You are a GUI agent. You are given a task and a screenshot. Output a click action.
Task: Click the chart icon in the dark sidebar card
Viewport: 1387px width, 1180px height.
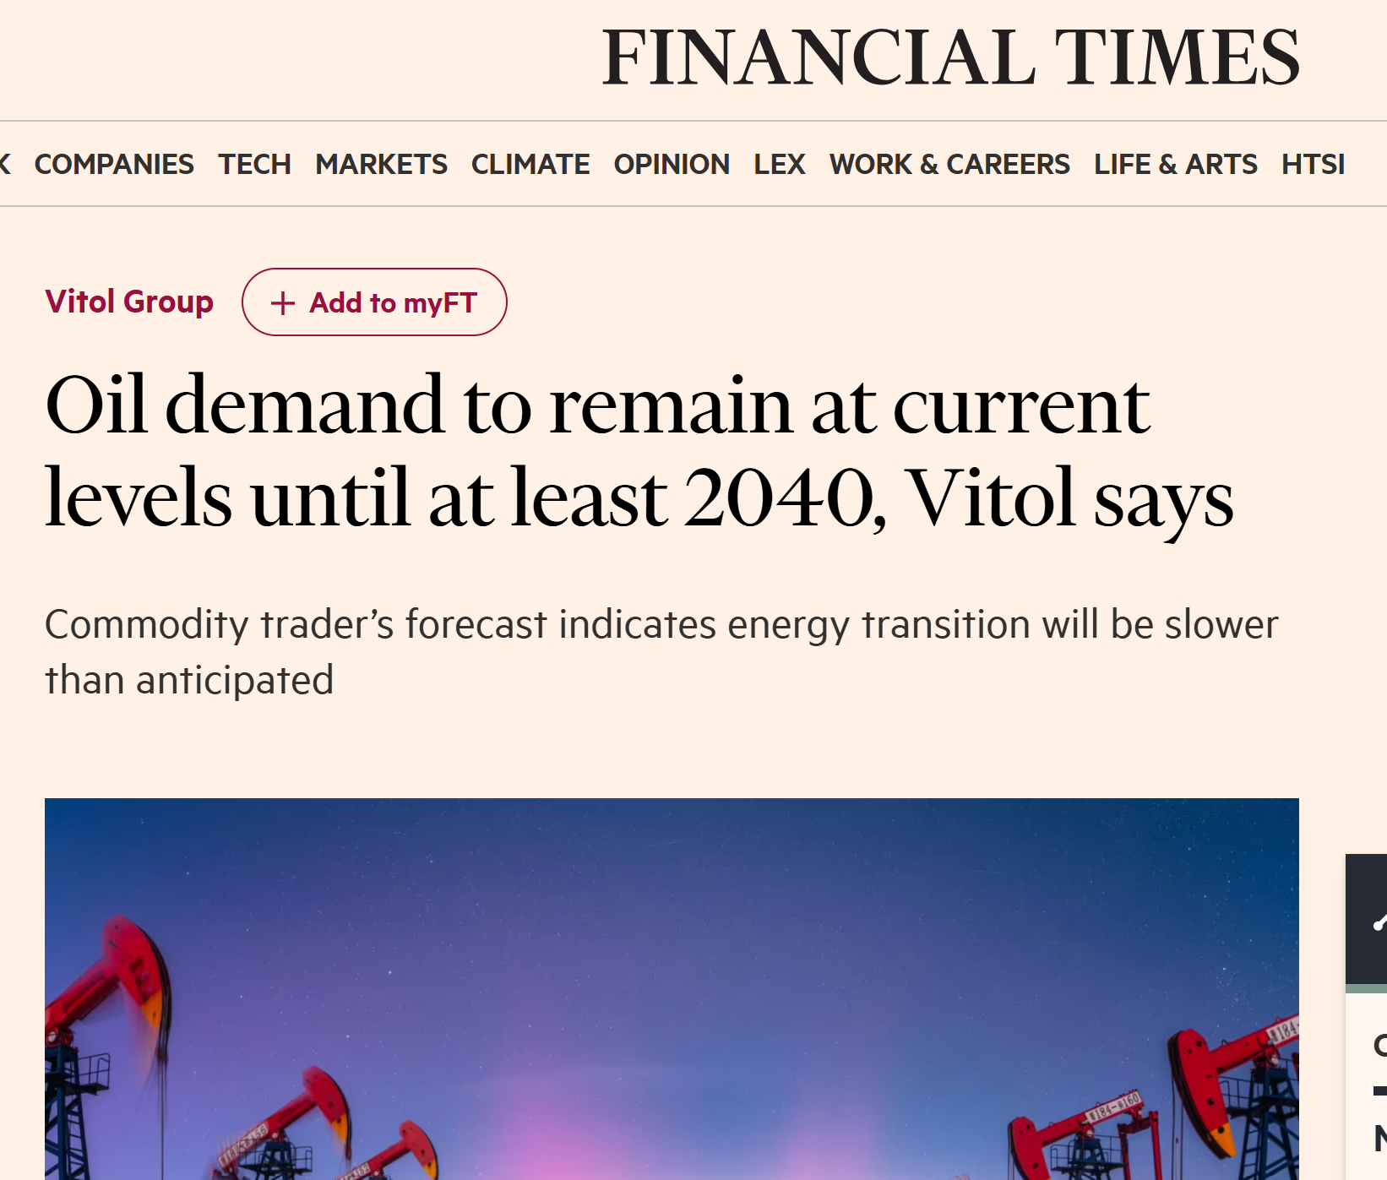point(1379,922)
